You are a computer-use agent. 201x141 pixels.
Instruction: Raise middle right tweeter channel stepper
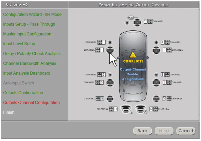pos(167,74)
